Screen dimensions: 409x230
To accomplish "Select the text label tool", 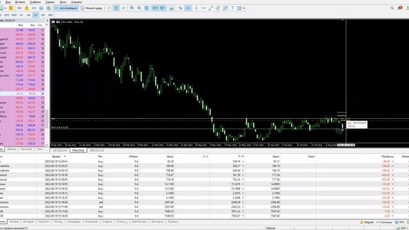I will (233, 8).
